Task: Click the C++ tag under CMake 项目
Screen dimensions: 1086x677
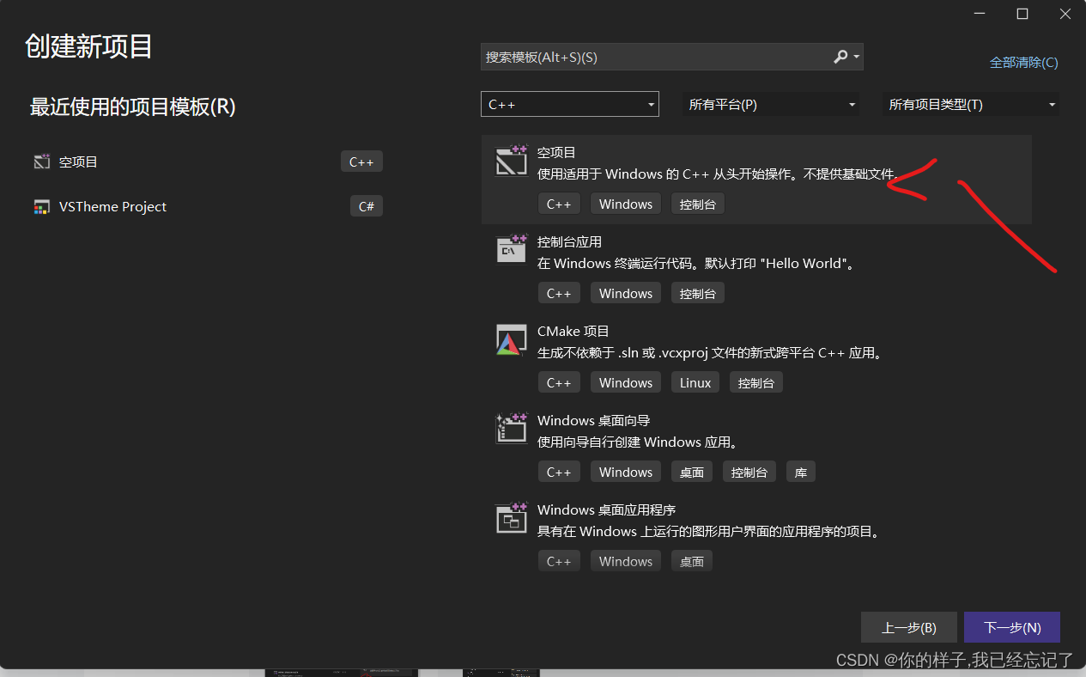Action: pyautogui.click(x=559, y=382)
